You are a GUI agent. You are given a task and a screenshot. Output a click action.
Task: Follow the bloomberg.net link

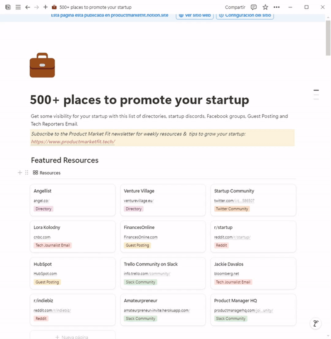coord(226,274)
